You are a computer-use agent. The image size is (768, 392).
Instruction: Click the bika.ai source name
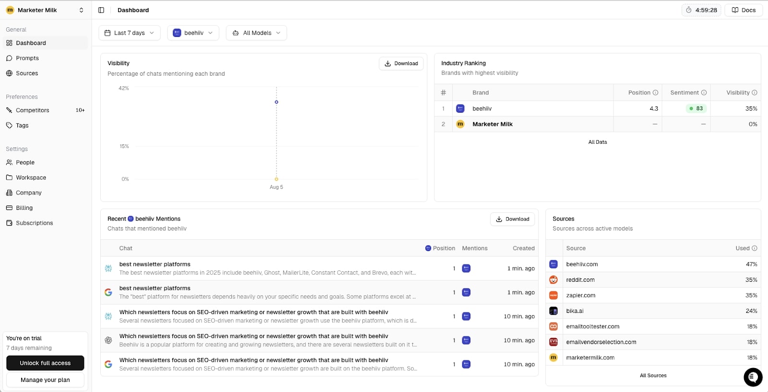575,311
